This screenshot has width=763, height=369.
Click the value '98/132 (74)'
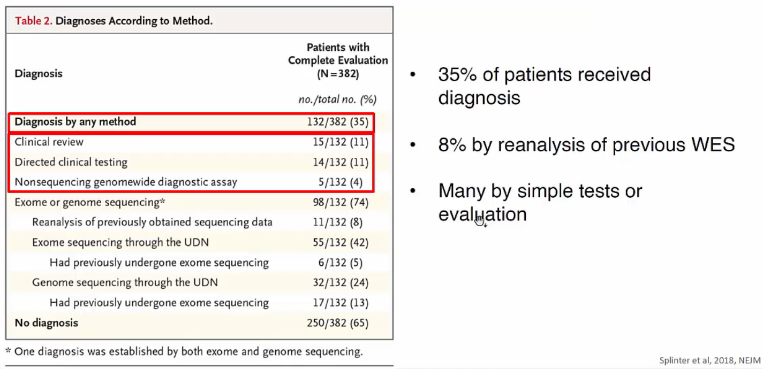point(340,202)
